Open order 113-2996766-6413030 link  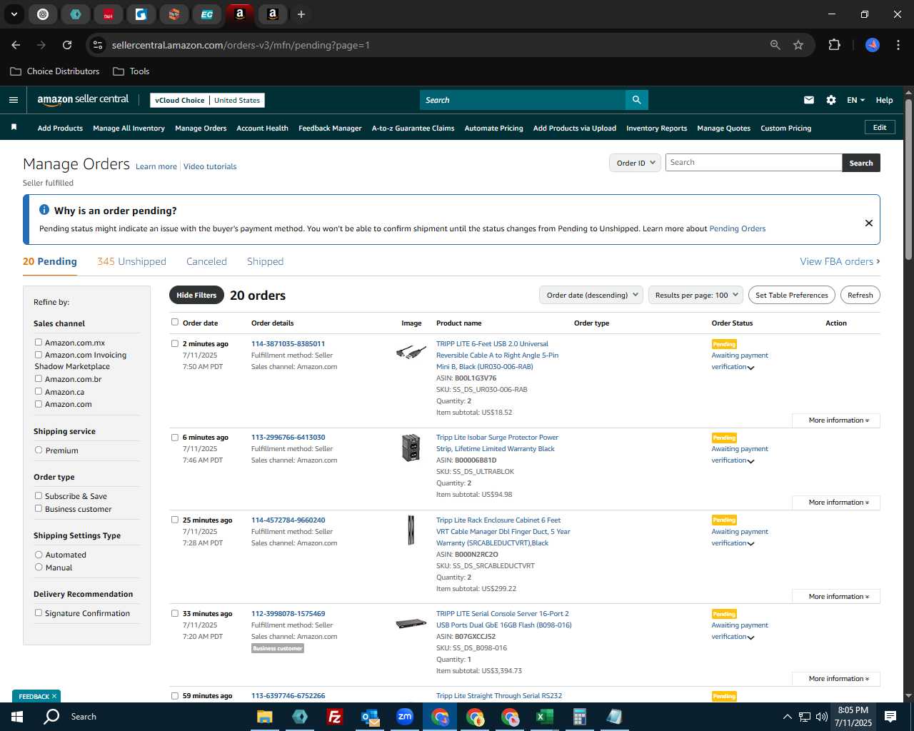click(x=288, y=437)
